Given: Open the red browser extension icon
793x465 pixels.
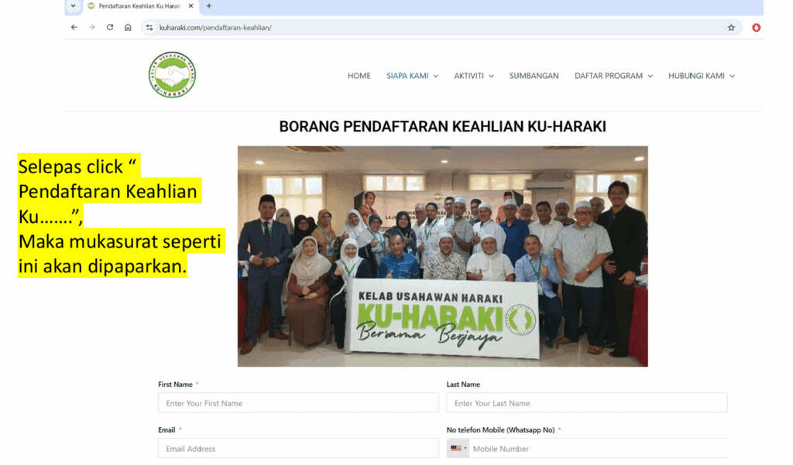Looking at the screenshot, I should 756,27.
